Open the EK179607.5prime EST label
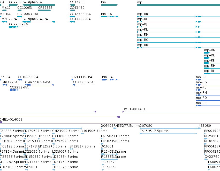The width and height of the screenshot is (220, 171). [x=37, y=131]
